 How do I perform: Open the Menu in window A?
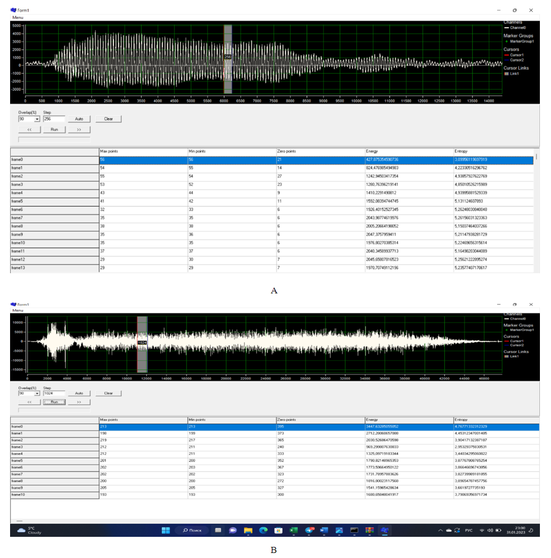pyautogui.click(x=18, y=17)
